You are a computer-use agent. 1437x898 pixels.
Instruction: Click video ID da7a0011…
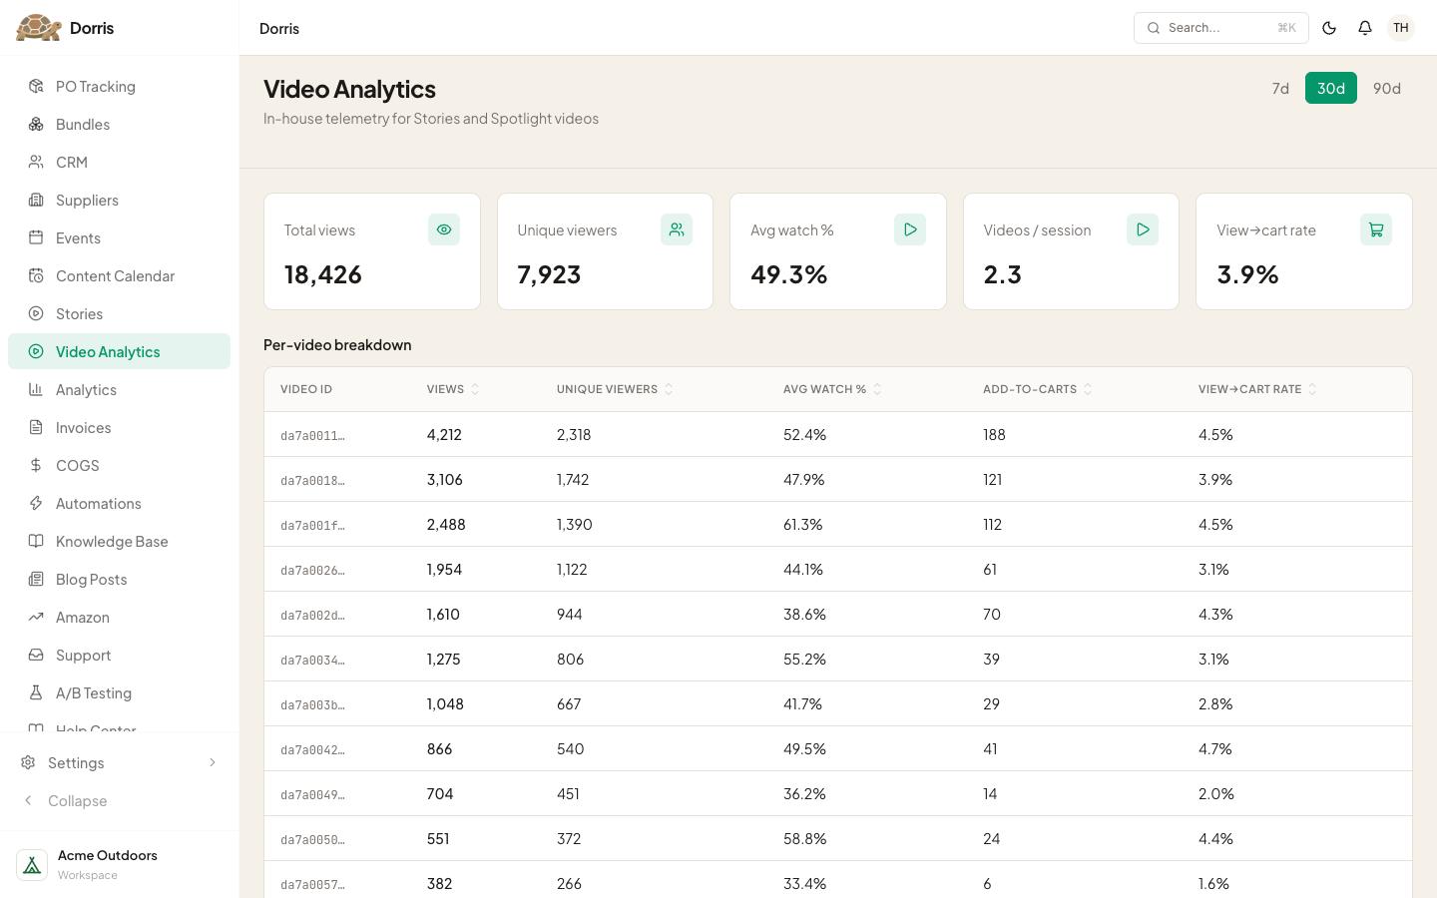(312, 436)
